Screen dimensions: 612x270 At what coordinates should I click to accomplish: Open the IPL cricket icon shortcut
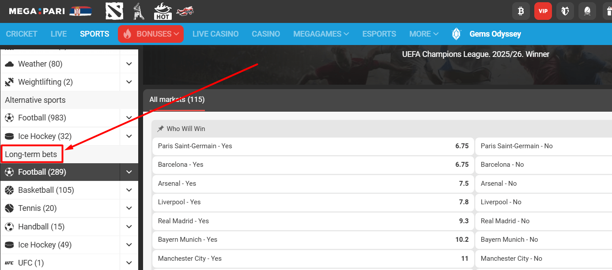139,11
